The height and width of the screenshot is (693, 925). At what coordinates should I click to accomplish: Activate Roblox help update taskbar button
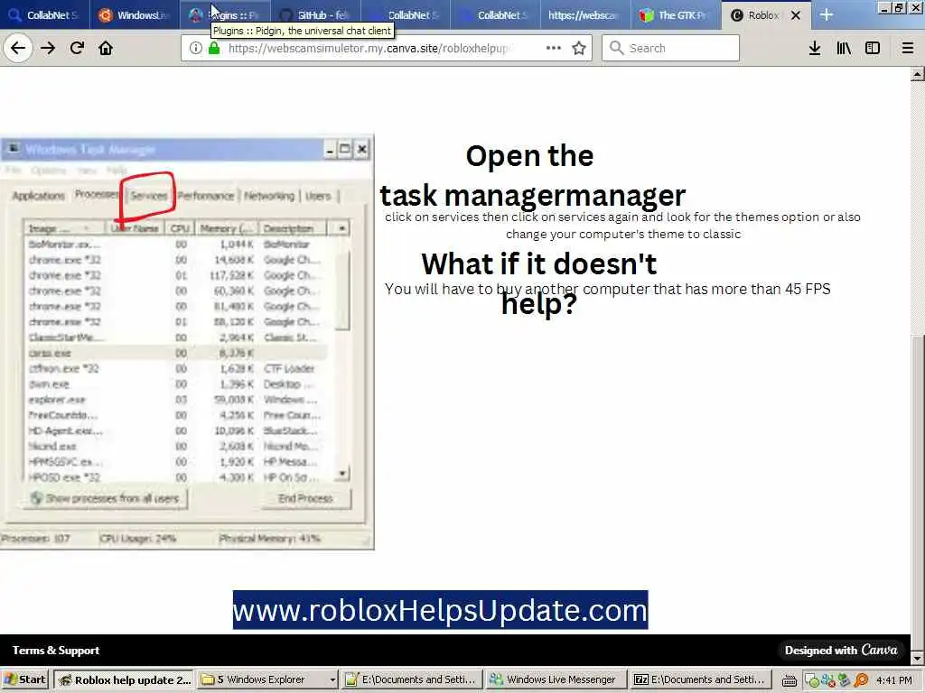pyautogui.click(x=125, y=679)
